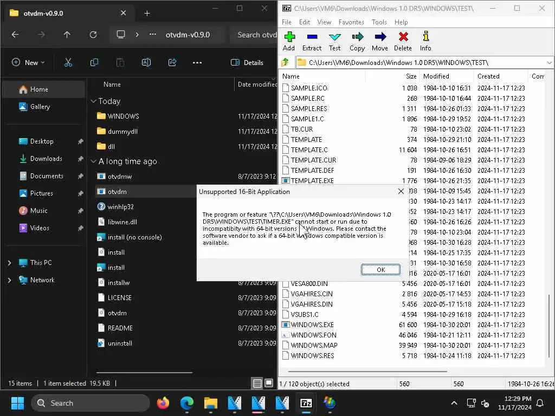Sort 7-Zip list by Size column
The image size is (555, 416).
tap(411, 76)
